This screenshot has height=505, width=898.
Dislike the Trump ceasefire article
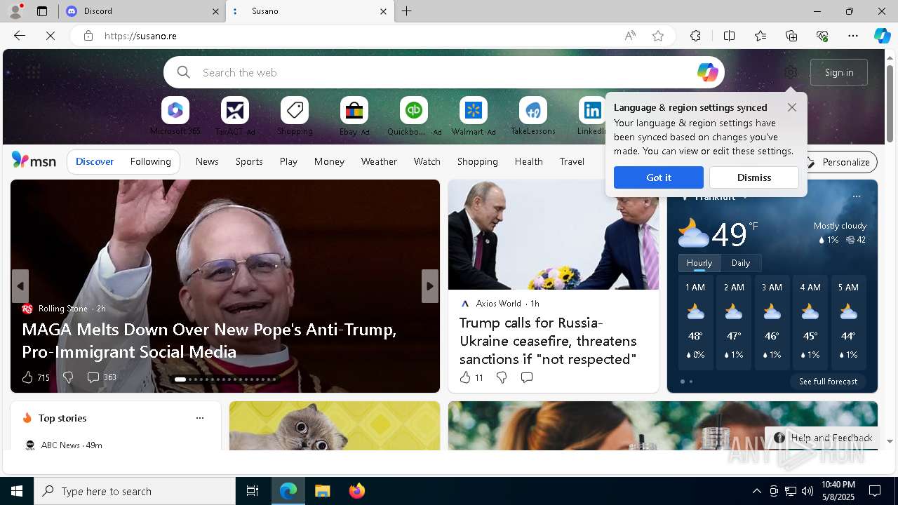pos(502,377)
